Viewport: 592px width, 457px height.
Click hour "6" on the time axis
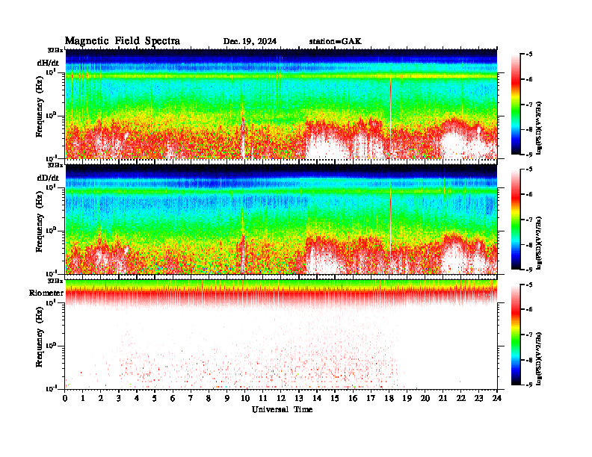[x=173, y=399]
